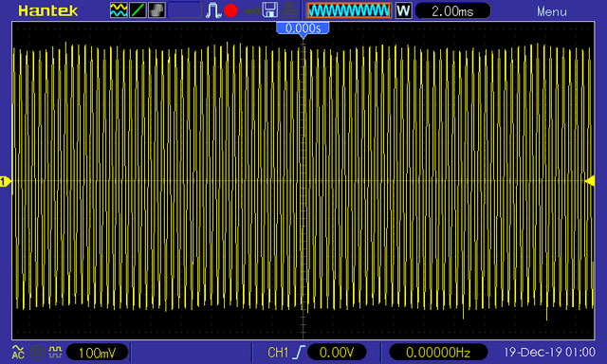Click the square wave bandwidth limit icon
This screenshot has height=364, width=607.
(x=55, y=352)
